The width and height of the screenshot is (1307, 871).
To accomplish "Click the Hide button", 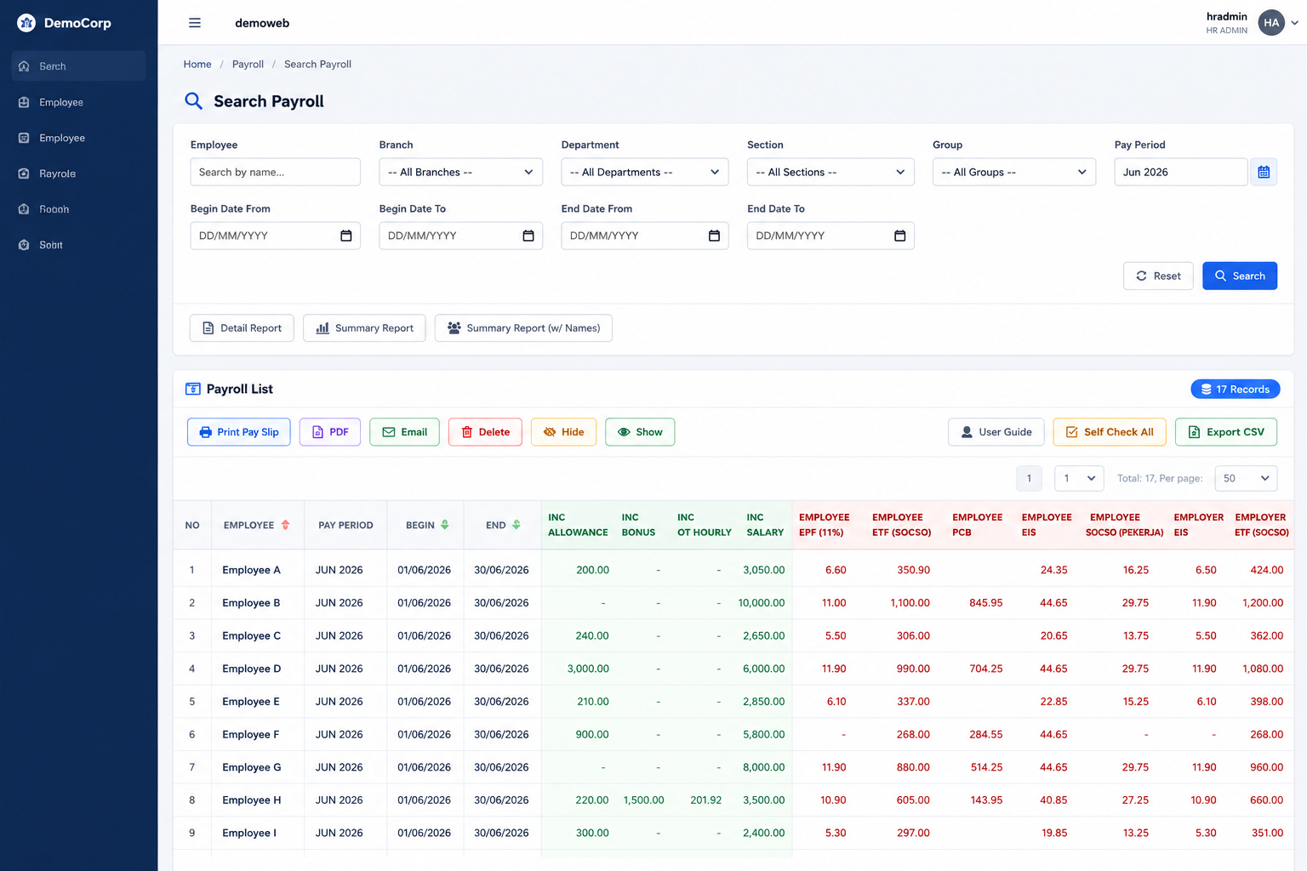I will [563, 432].
